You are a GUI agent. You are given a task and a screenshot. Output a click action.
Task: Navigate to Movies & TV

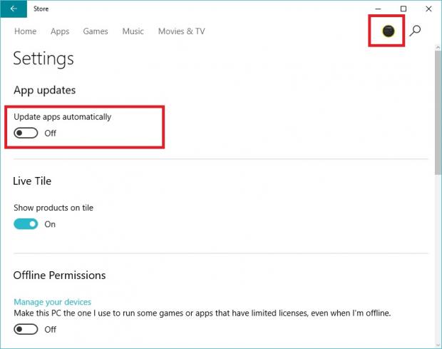(181, 31)
